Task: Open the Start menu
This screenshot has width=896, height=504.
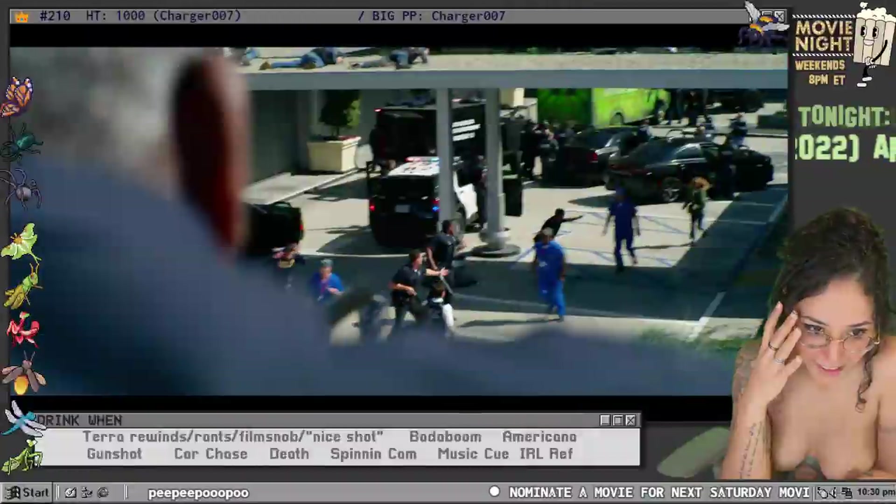Action: click(x=27, y=493)
